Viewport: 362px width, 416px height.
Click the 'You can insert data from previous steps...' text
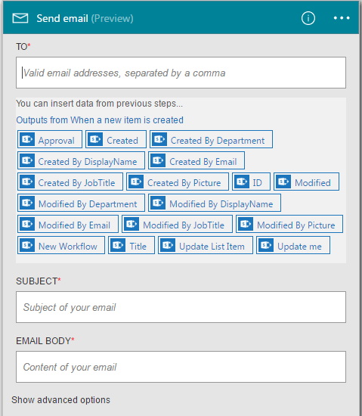99,103
